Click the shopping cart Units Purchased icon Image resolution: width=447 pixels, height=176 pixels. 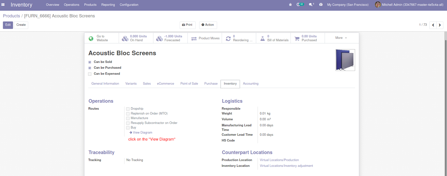click(297, 39)
